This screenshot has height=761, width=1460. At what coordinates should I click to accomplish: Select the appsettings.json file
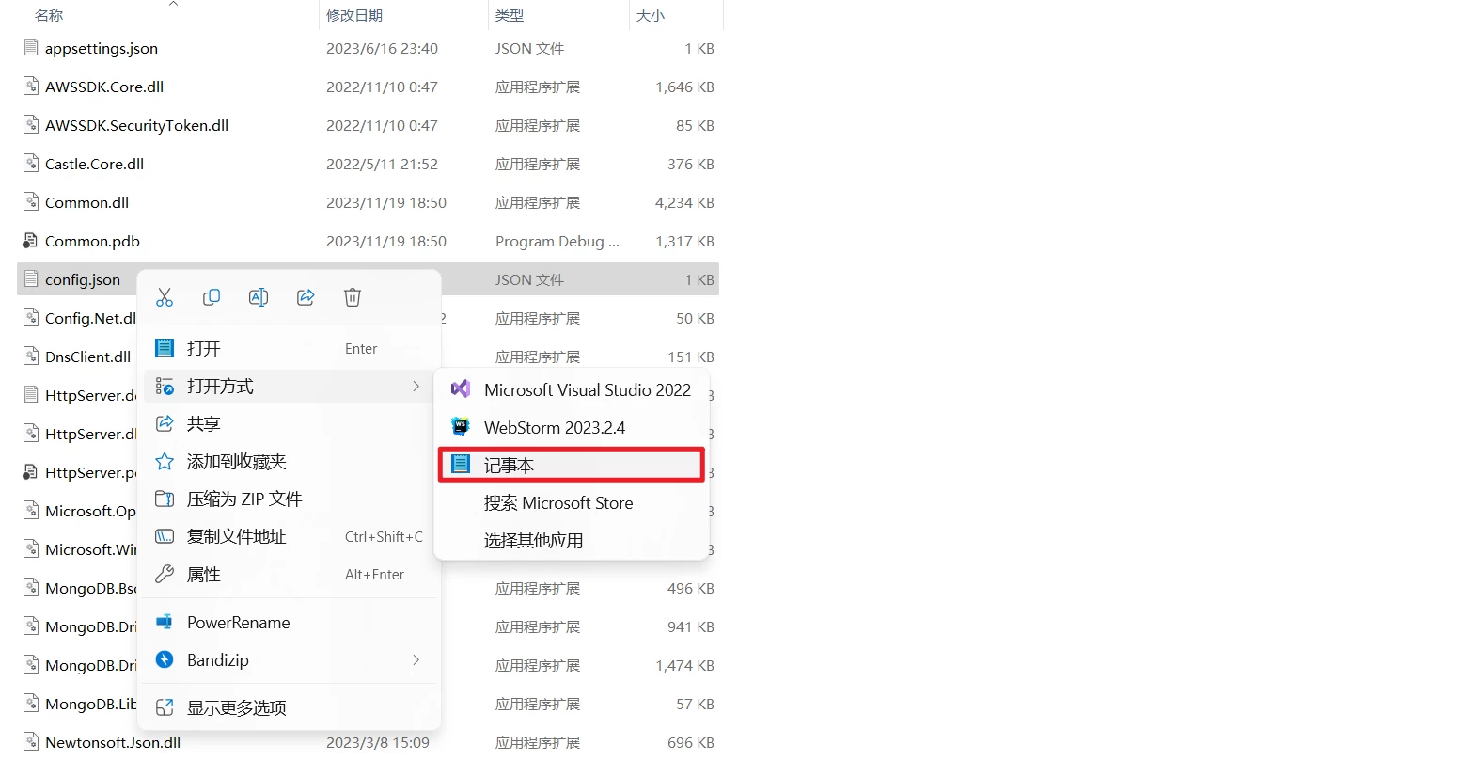pyautogui.click(x=101, y=49)
